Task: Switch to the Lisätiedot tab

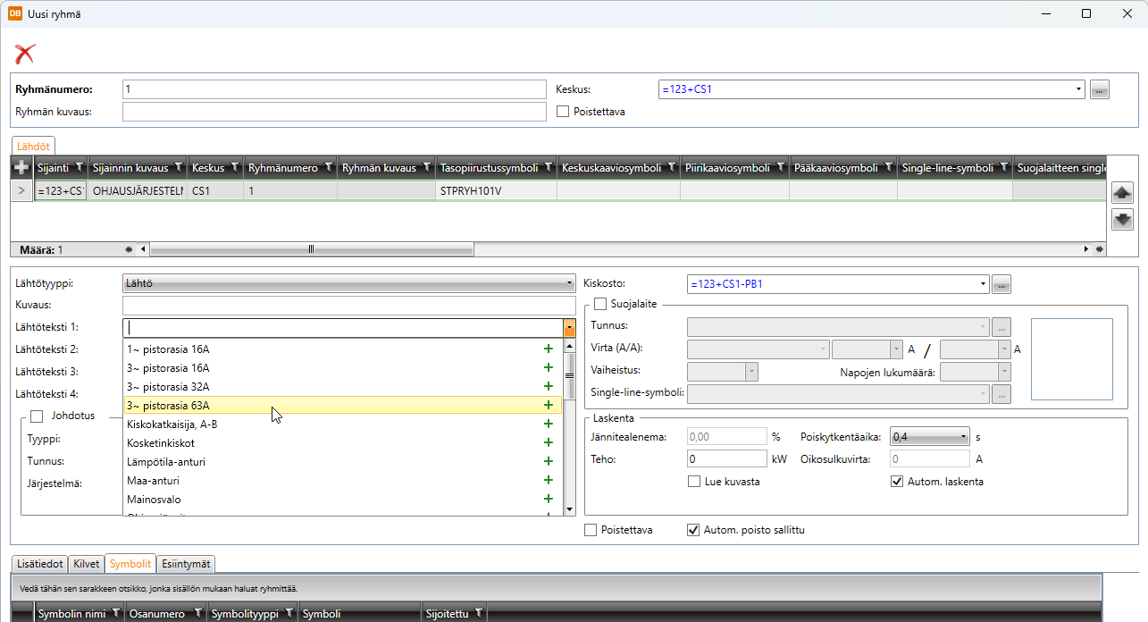Action: (39, 564)
